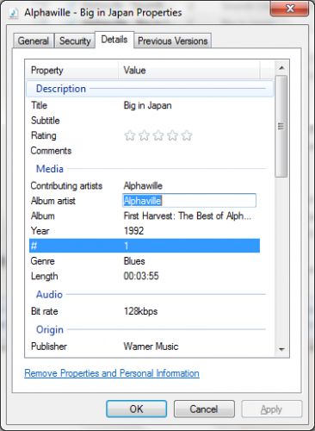Click the Year value 1992
This screenshot has height=431, width=315.
tap(133, 231)
